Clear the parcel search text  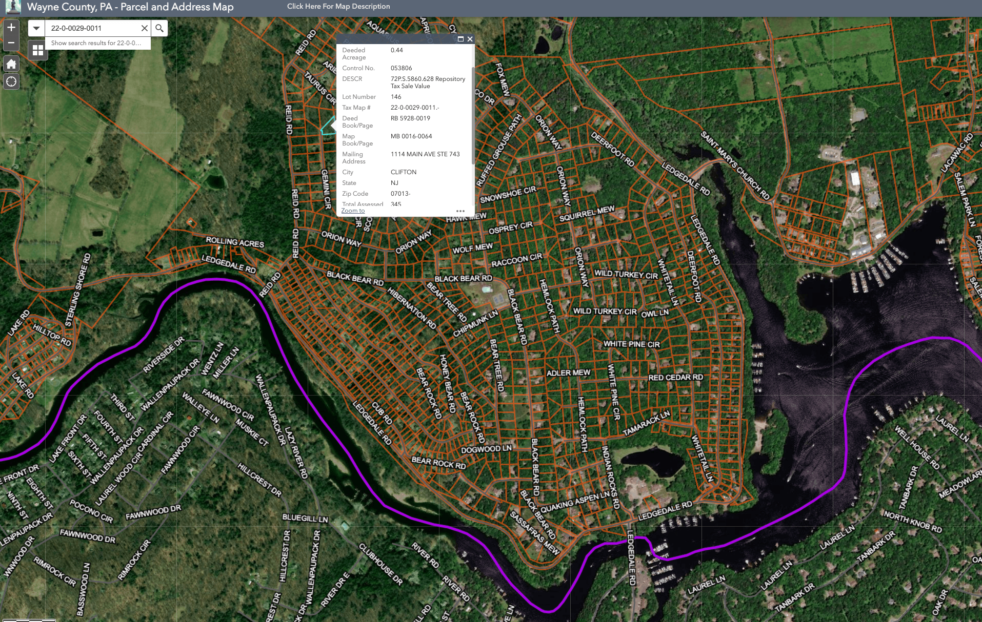[x=145, y=28]
